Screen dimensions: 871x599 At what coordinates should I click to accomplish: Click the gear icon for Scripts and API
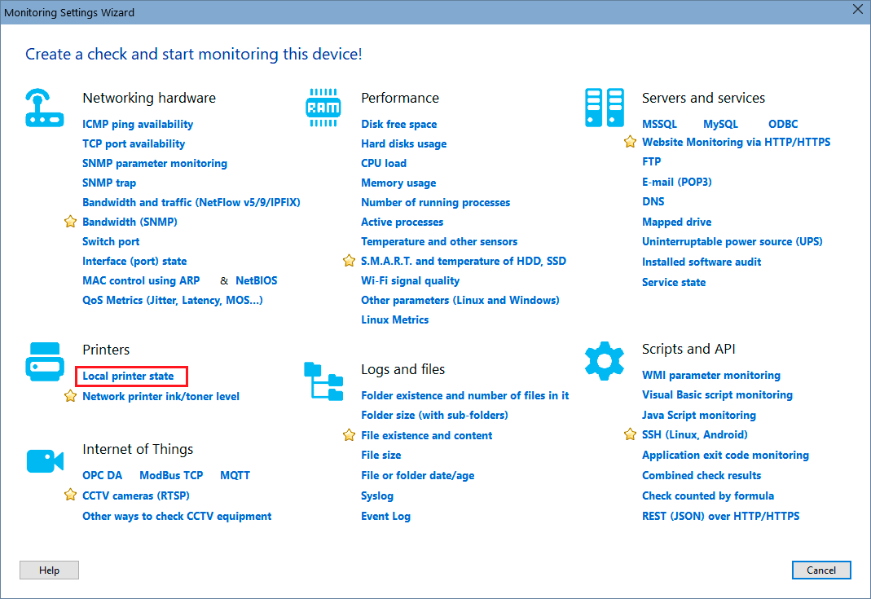[604, 359]
